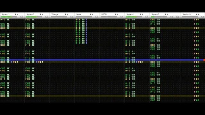This screenshot has width=205, height=115.
Task: Select the V03 effect in the pattern
Action: point(141,62)
